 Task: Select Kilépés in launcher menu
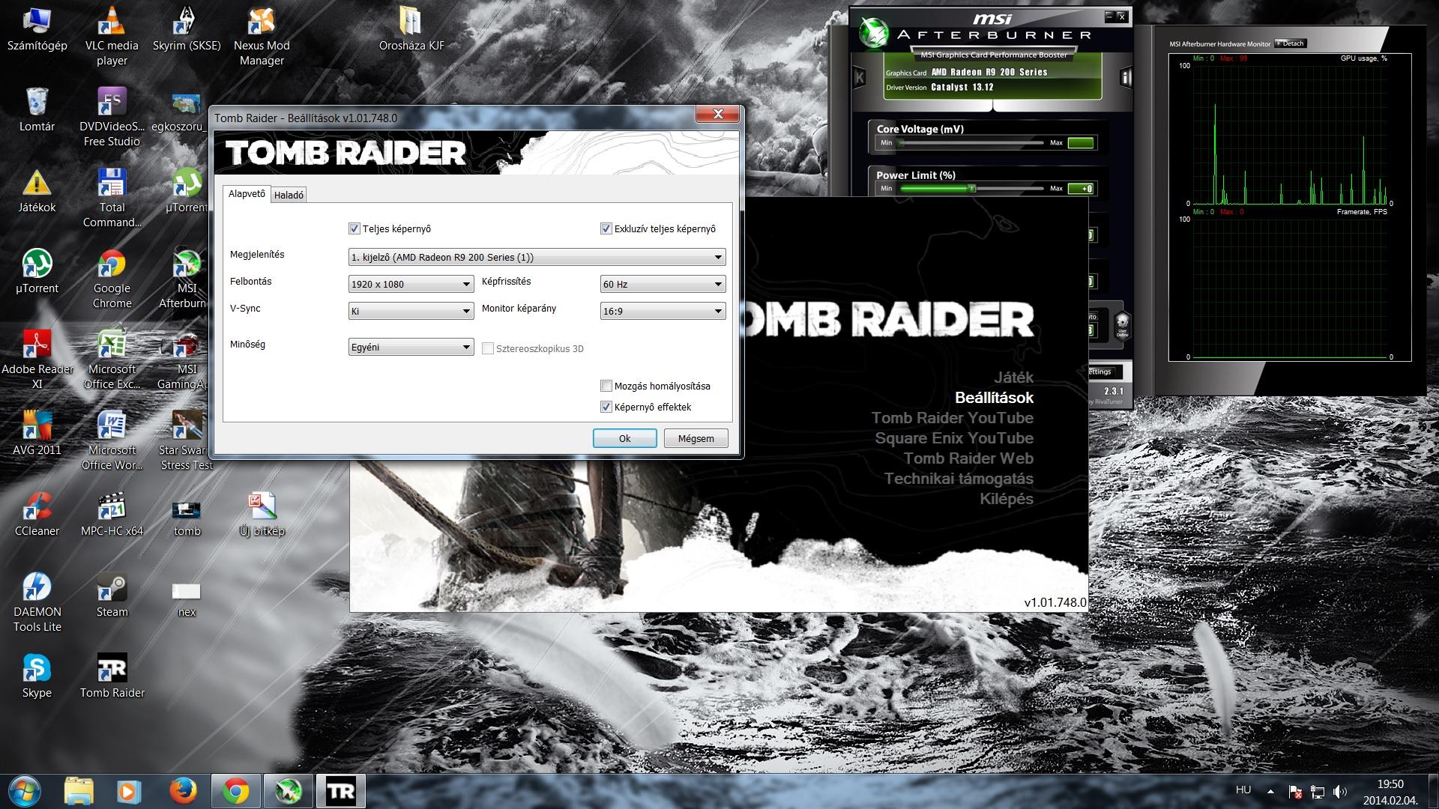click(1007, 499)
